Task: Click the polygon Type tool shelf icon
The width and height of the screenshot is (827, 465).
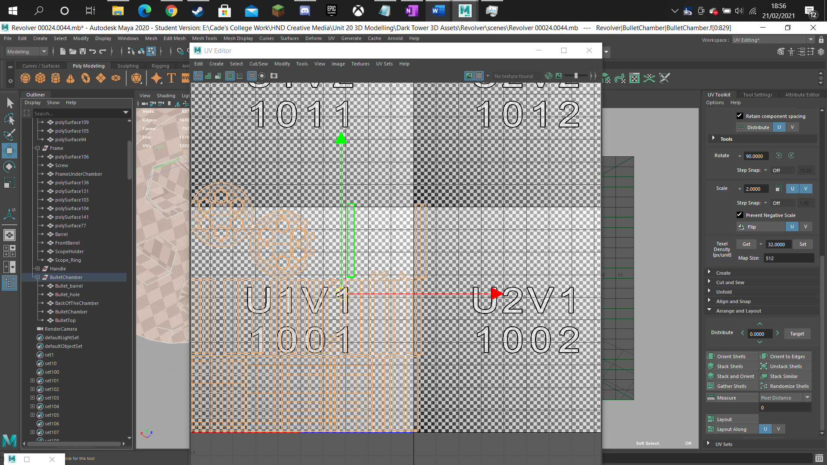Action: click(171, 78)
